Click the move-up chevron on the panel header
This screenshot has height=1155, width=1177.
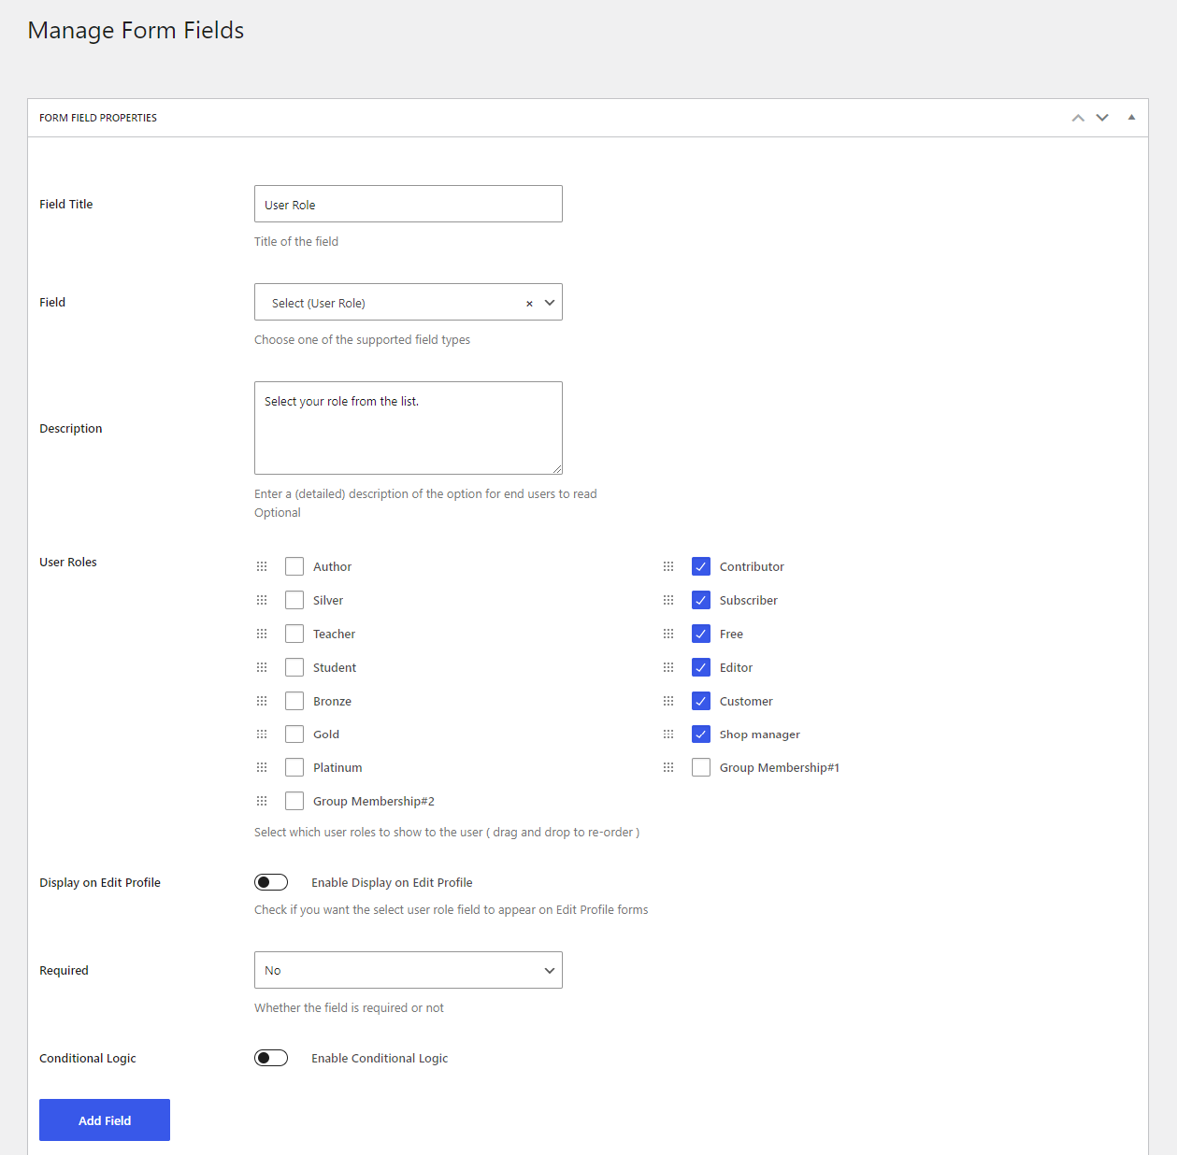point(1077,117)
